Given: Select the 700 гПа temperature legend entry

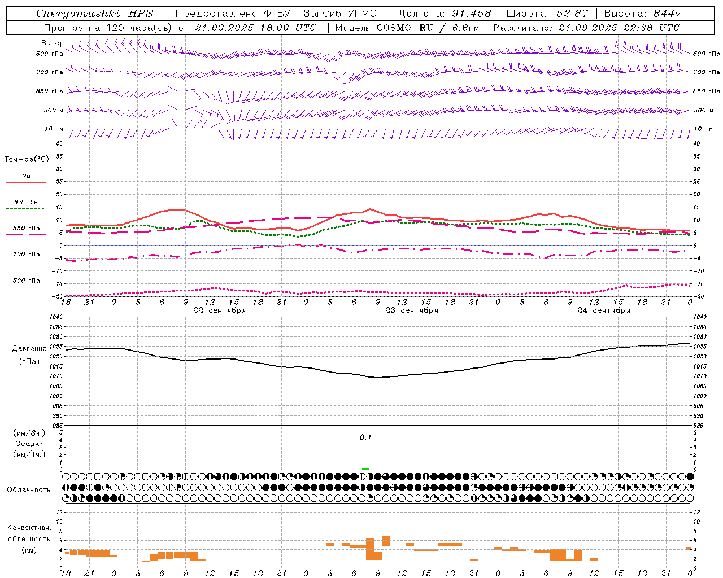Looking at the screenshot, I should tap(27, 255).
